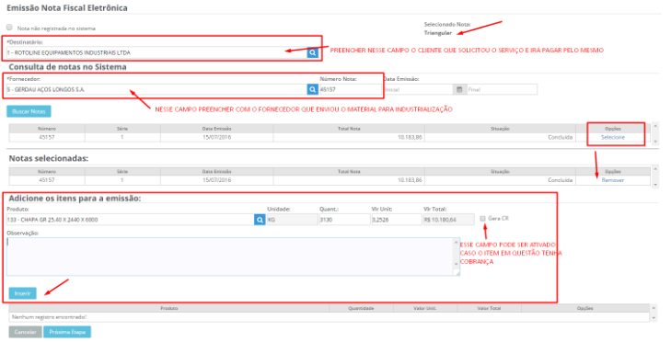Click the Produto search magnifier icon
The image size is (671, 342).
tap(260, 220)
